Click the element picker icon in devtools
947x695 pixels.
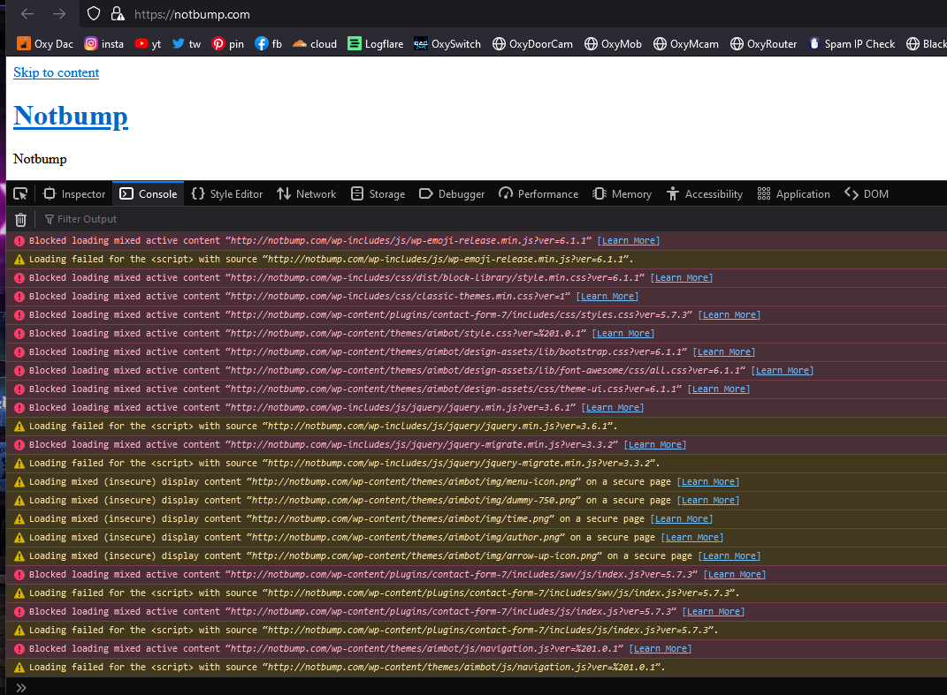pyautogui.click(x=19, y=194)
